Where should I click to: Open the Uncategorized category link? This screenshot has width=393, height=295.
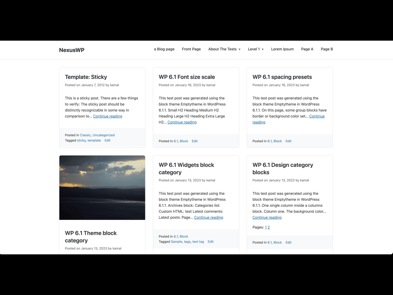(x=103, y=135)
